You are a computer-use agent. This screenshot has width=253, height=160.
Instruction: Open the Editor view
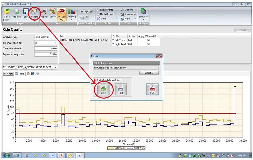pyautogui.click(x=52, y=13)
